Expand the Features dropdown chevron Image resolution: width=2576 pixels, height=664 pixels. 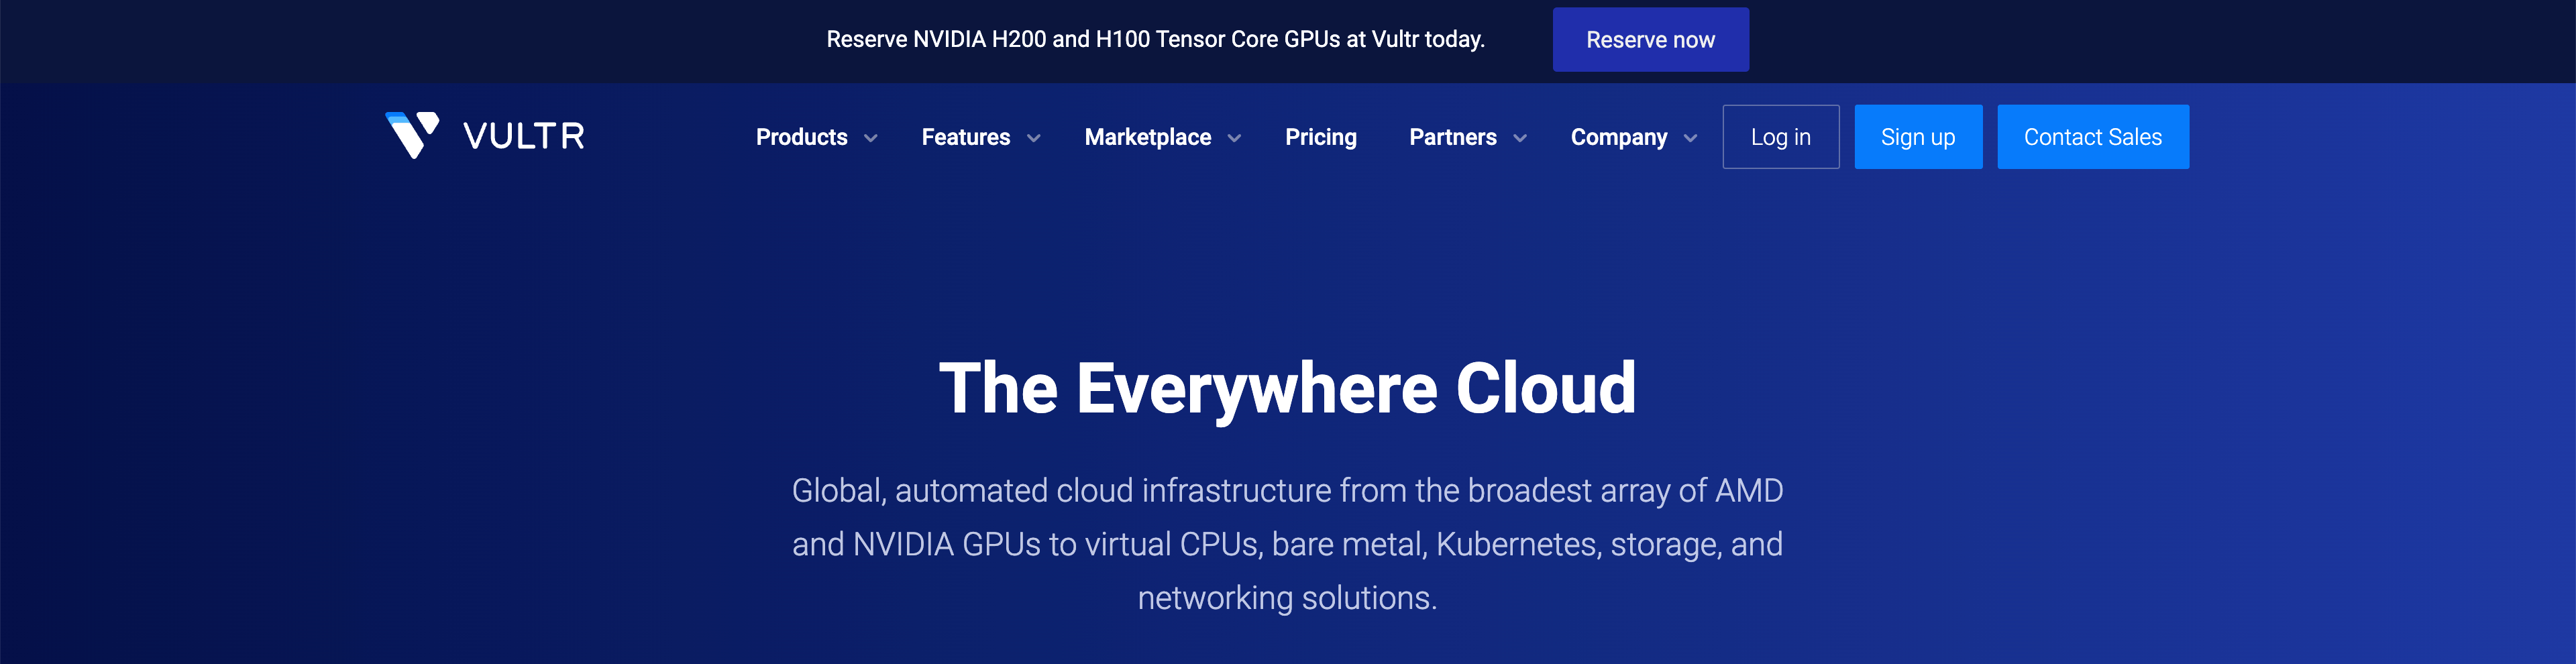point(1033,138)
